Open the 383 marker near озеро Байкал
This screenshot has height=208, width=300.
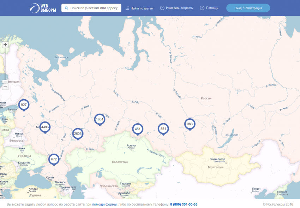[x=190, y=124]
